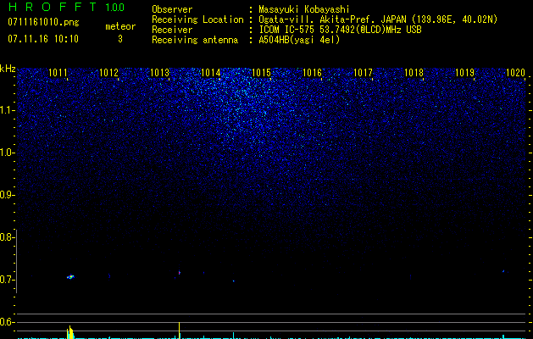Screen dimensions: 533x339
Task: Click the tall yellow level spike near 1013
Action: point(179,331)
